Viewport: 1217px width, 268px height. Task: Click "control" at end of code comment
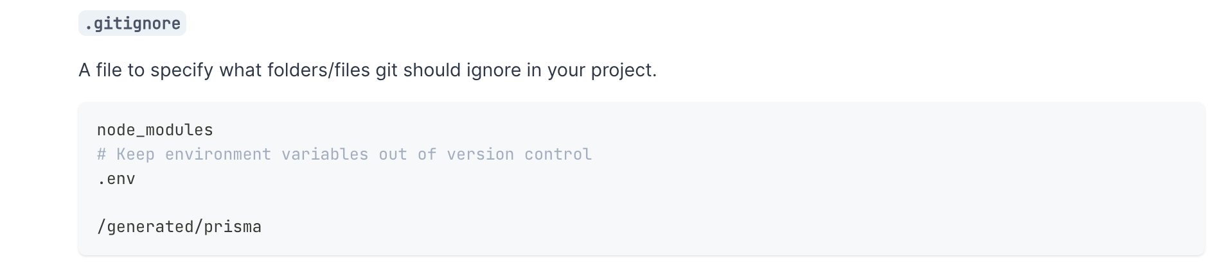coord(558,155)
